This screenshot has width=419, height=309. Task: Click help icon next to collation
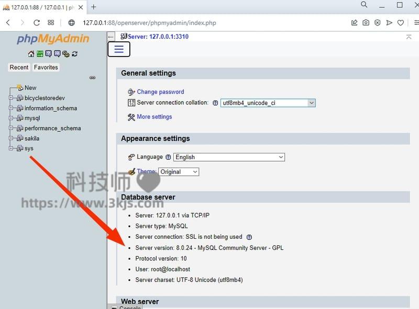(215, 103)
